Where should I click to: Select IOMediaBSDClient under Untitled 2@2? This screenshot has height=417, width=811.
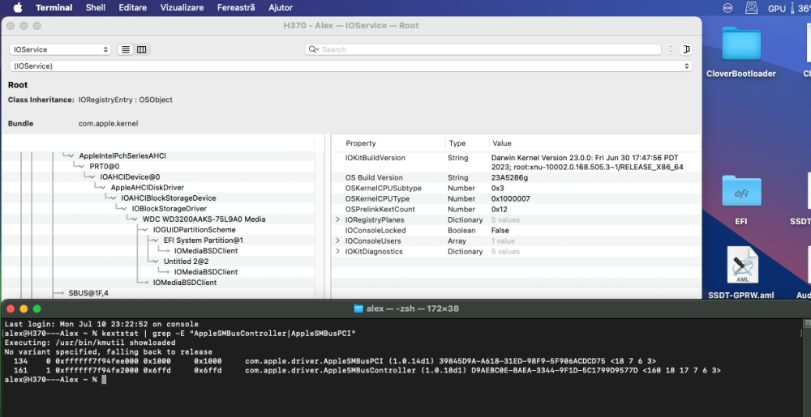click(x=206, y=272)
